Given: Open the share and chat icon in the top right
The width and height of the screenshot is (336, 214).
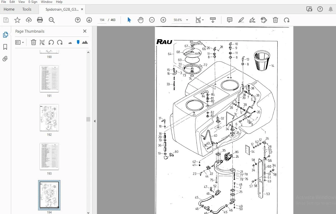Looking at the screenshot, I should point(309,9).
